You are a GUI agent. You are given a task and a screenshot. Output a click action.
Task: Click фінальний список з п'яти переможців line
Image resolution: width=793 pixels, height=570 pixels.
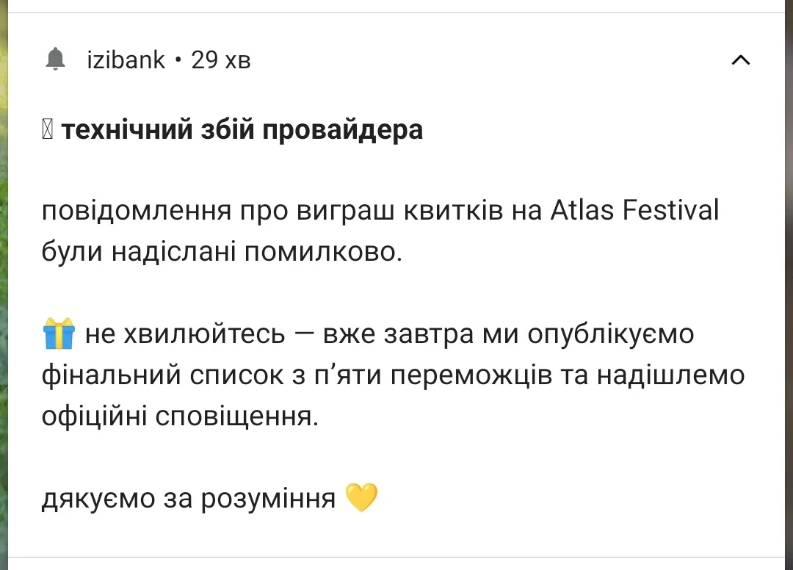(x=393, y=376)
